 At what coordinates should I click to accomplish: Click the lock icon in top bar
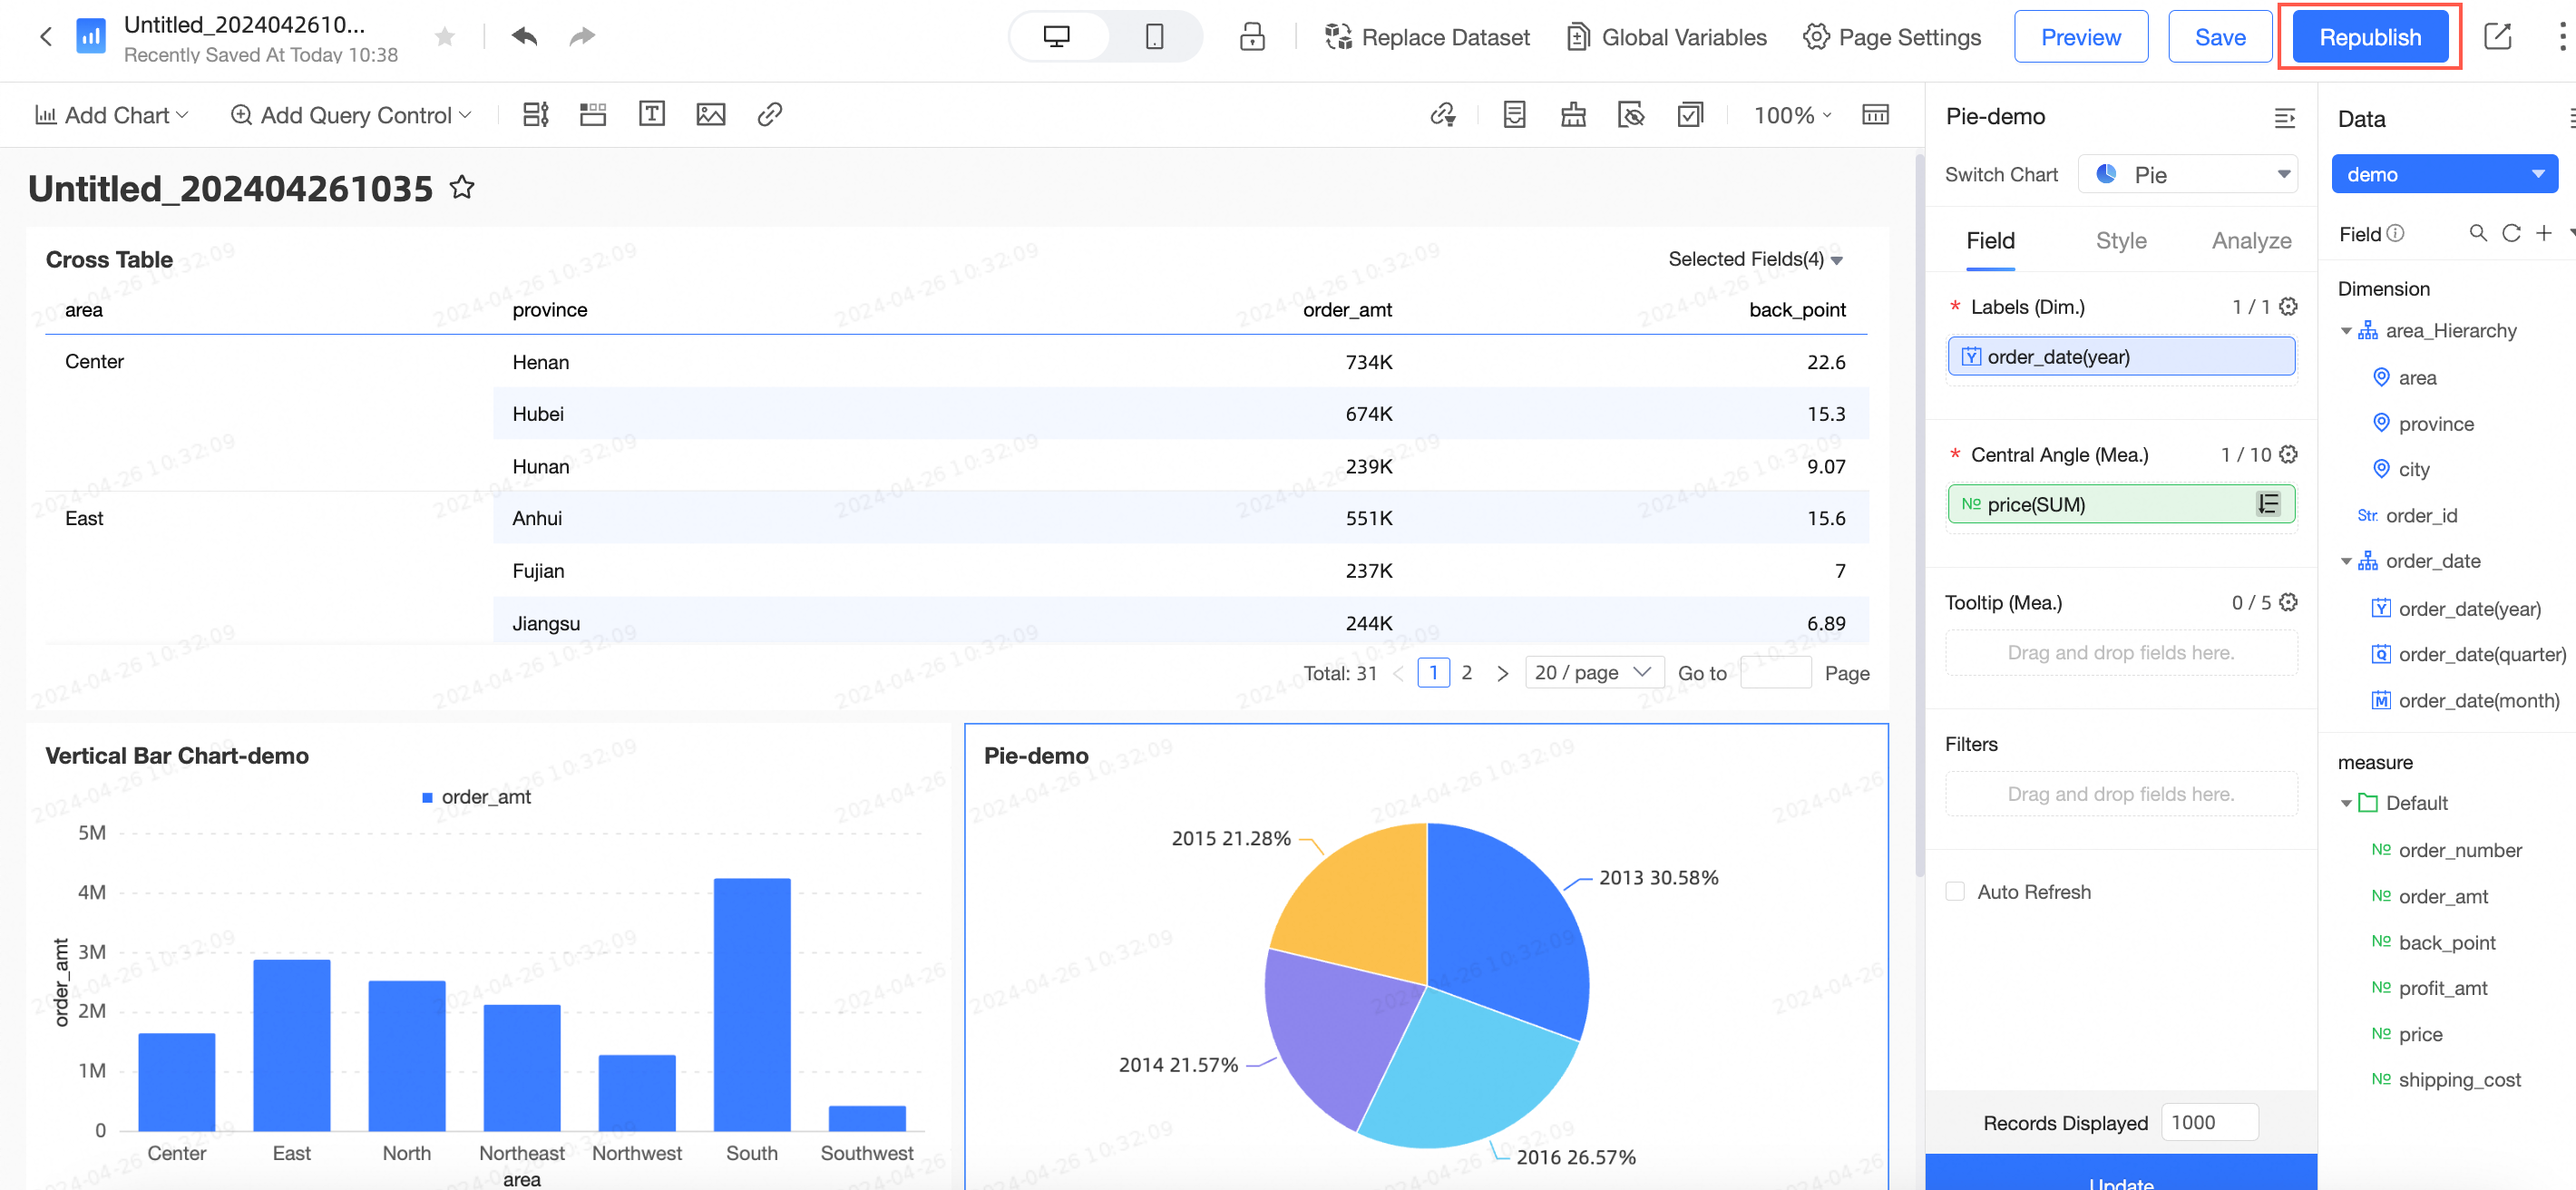(1252, 37)
